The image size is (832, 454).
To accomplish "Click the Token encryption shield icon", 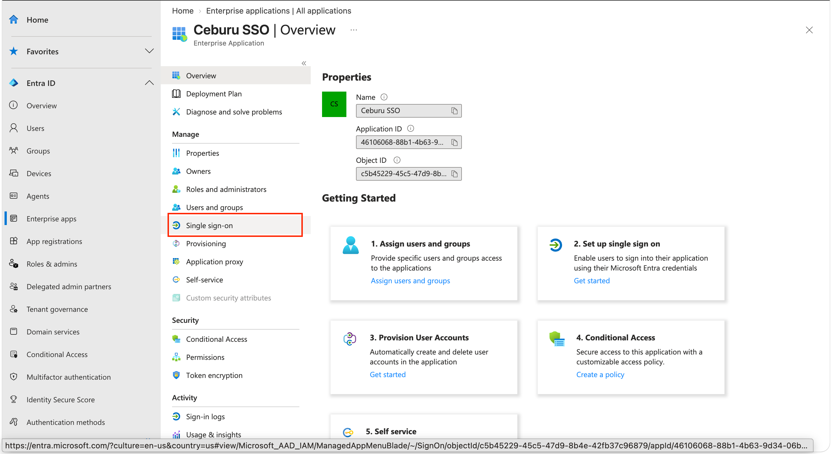I will (176, 375).
